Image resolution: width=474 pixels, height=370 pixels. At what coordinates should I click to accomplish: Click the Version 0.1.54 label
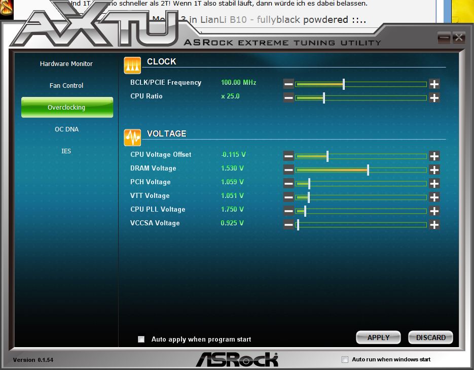pos(33,360)
